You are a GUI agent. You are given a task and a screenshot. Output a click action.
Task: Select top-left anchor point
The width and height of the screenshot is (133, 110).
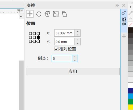tap(30, 33)
